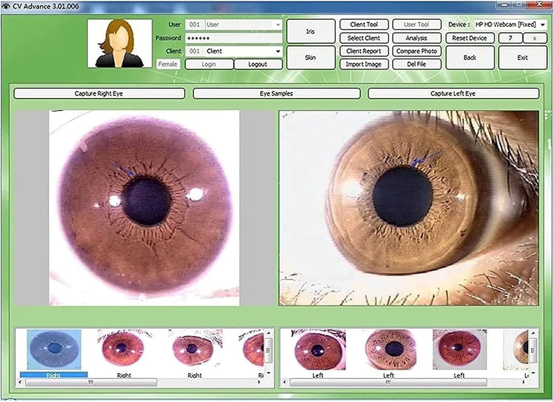Expand the User dropdown list
Screen dimensions: 553x402
[278, 25]
